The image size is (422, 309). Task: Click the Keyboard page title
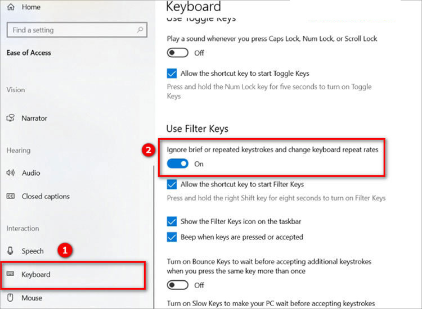[193, 6]
